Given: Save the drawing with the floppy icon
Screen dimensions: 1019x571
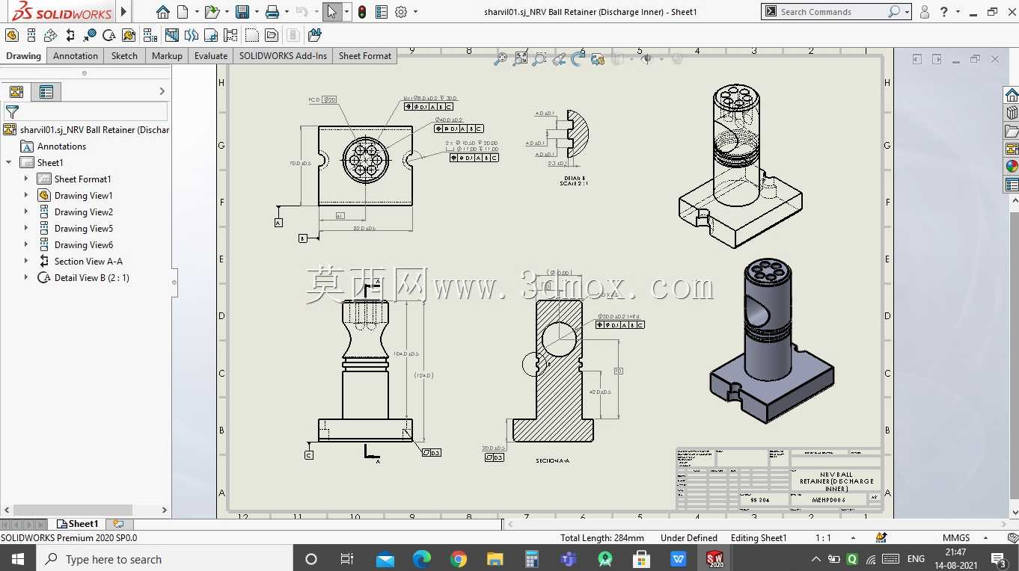Looking at the screenshot, I should tap(242, 12).
